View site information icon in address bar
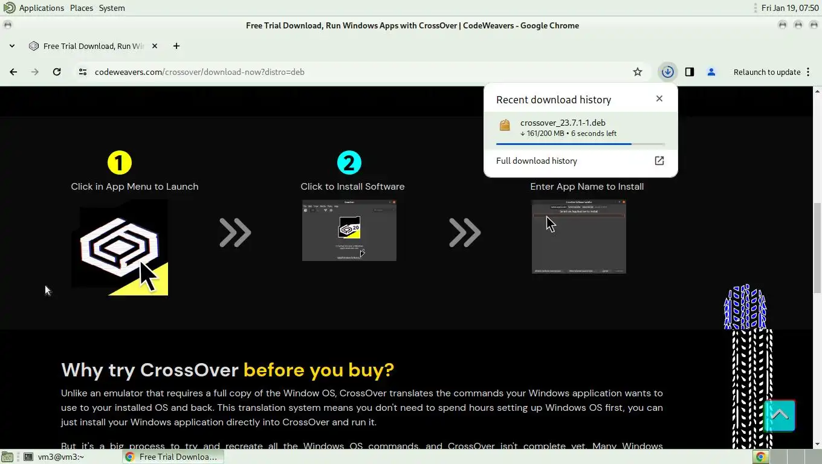This screenshot has height=464, width=822. pos(83,72)
